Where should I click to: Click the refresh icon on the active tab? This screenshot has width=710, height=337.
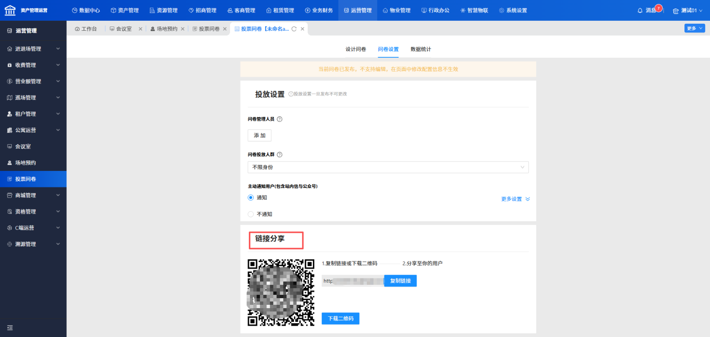294,29
